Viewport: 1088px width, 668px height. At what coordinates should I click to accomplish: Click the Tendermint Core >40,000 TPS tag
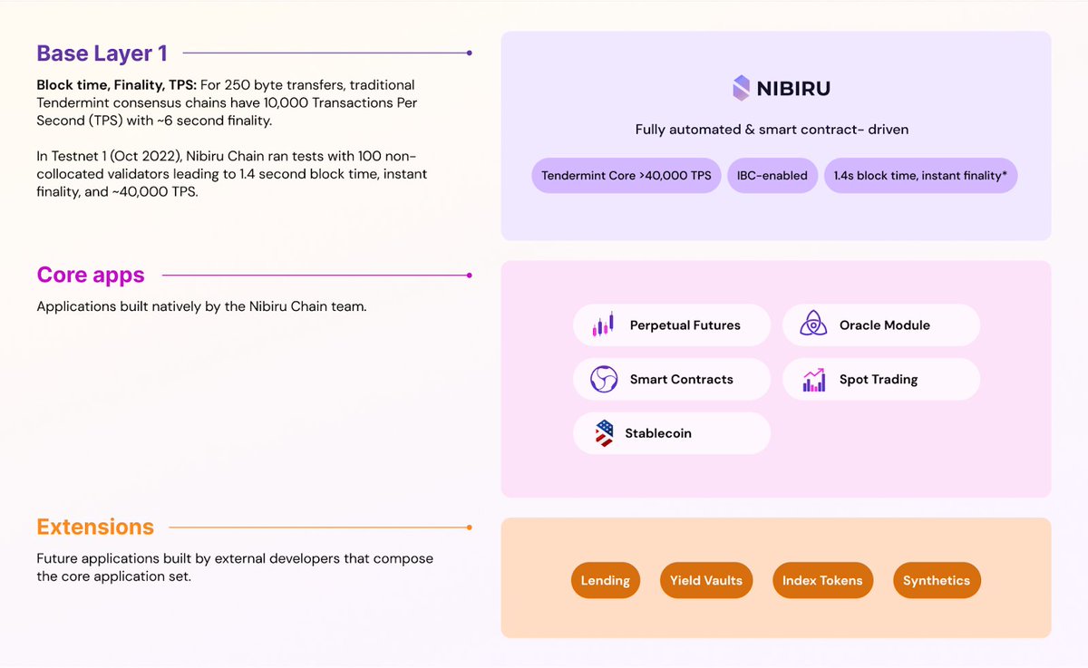(627, 176)
